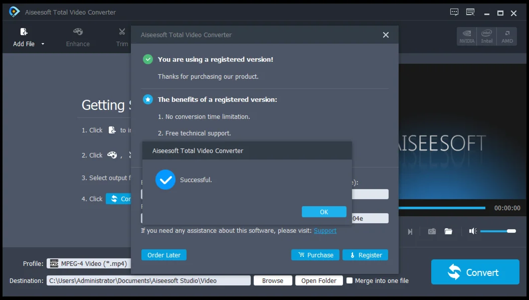
Task: Mute the preview with the speaker icon
Action: pyautogui.click(x=473, y=231)
